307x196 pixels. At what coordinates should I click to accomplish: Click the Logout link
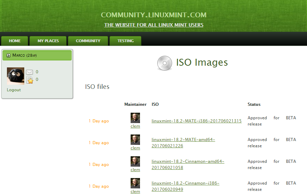[x=14, y=90]
